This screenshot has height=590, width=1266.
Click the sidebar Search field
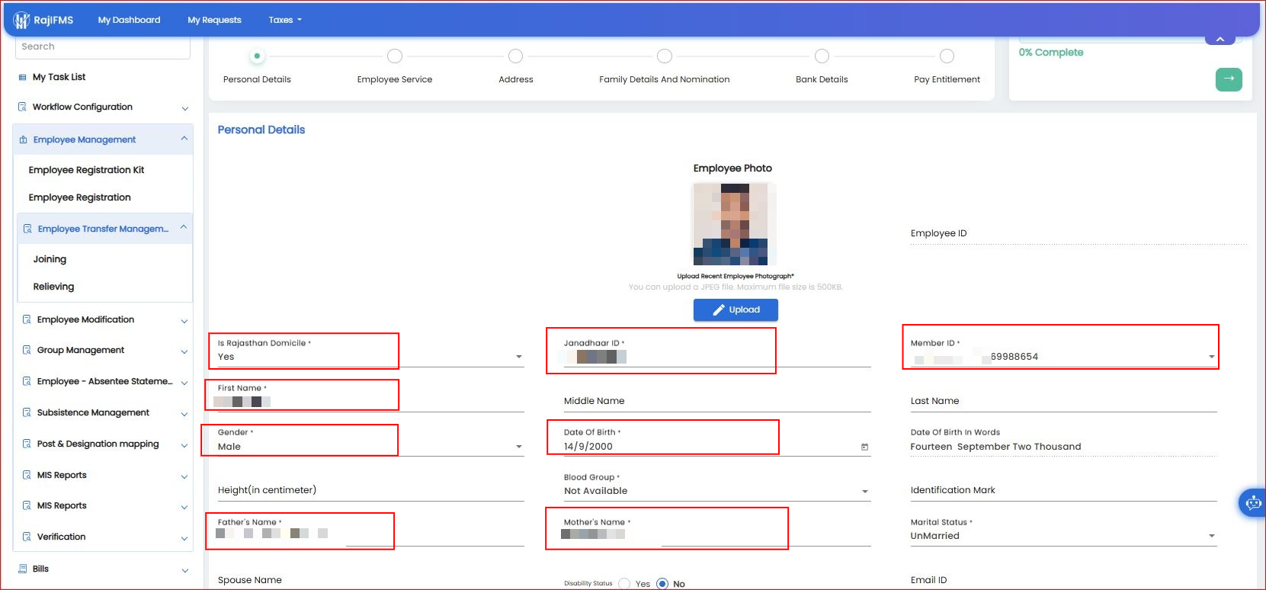(x=103, y=47)
